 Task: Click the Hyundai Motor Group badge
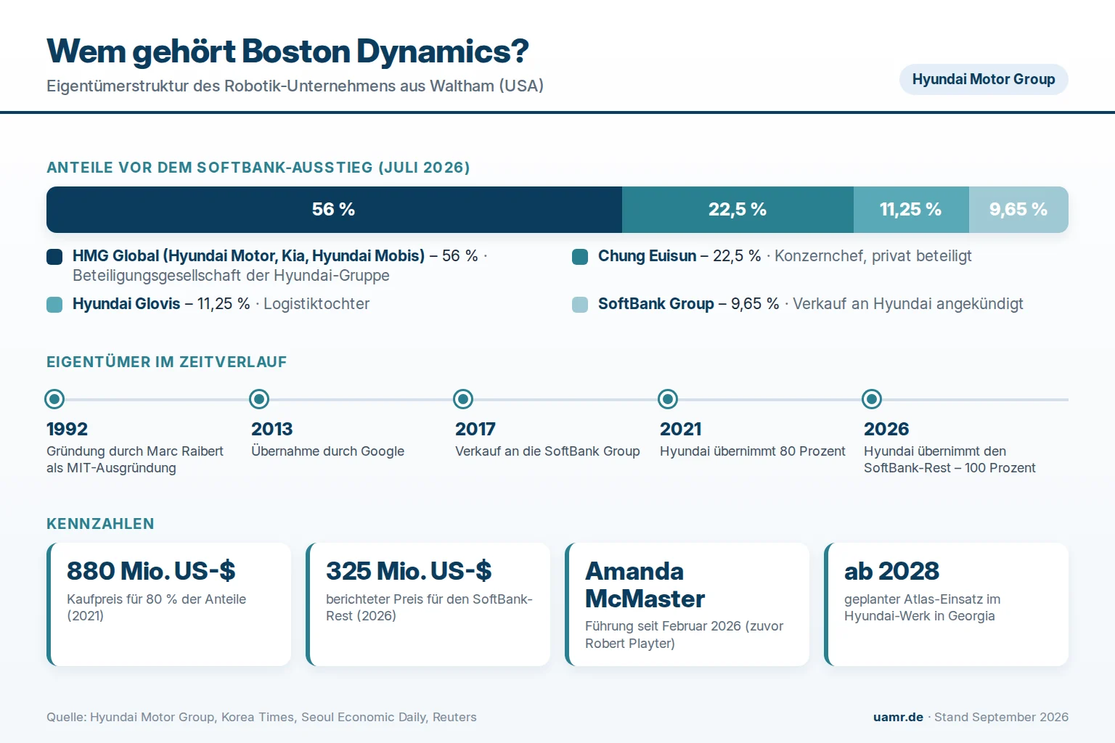pyautogui.click(x=984, y=79)
